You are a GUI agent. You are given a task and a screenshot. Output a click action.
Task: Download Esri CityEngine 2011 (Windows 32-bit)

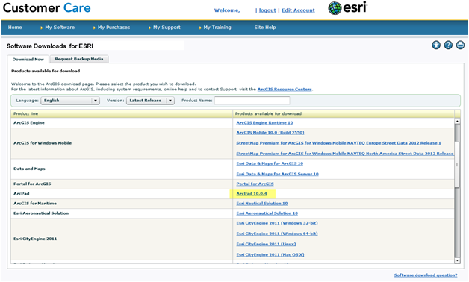click(x=276, y=224)
